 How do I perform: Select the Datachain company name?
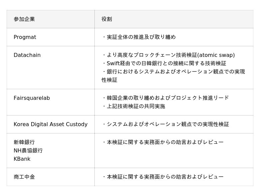27,55
